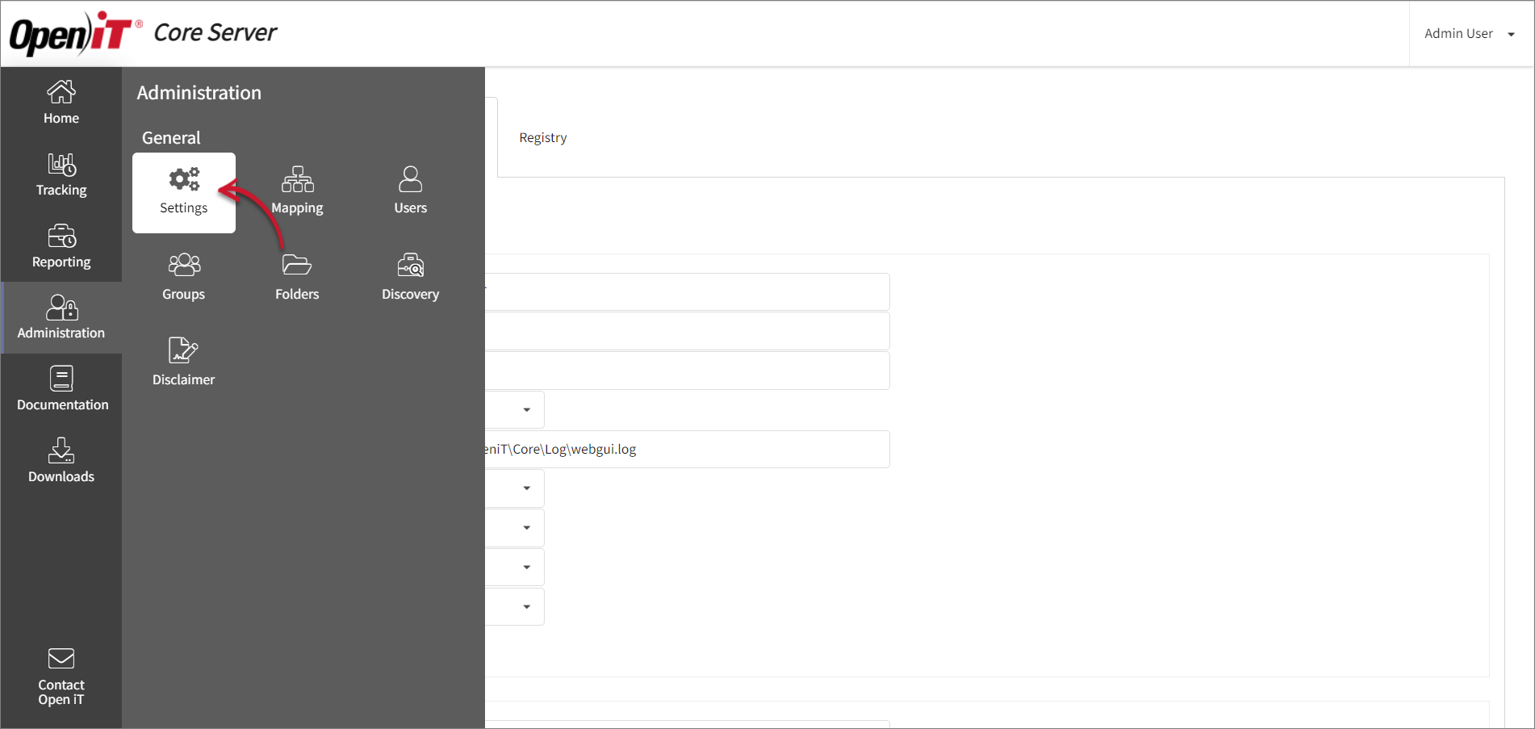
Task: Click the Groups icon in General section
Action: coord(183,277)
